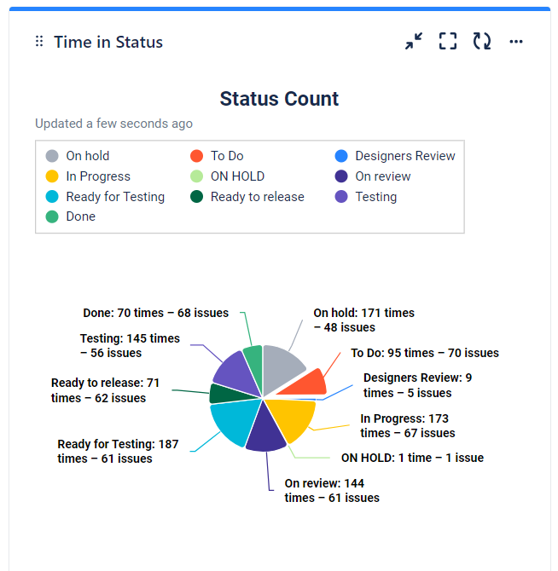Select the yellow In Progress pie slice
The width and height of the screenshot is (558, 571).
tap(288, 418)
